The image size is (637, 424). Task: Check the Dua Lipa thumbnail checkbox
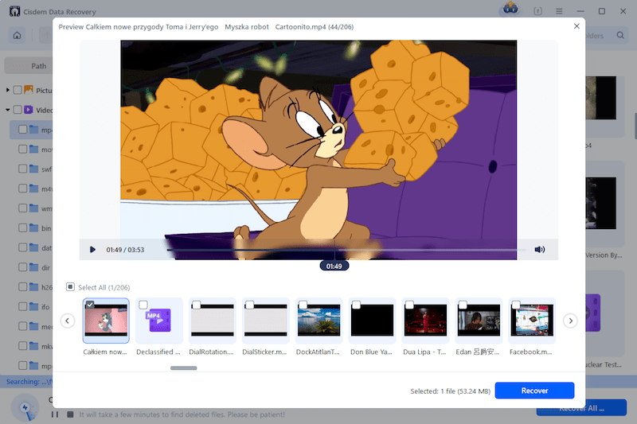[x=409, y=305]
